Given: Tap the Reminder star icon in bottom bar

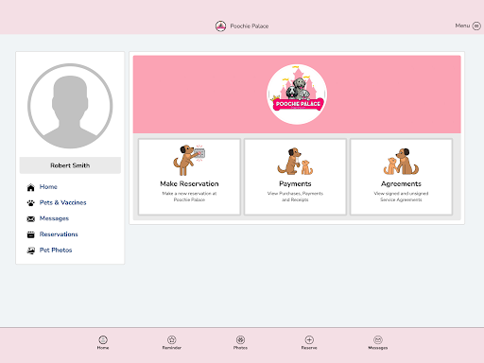Looking at the screenshot, I should tap(172, 339).
